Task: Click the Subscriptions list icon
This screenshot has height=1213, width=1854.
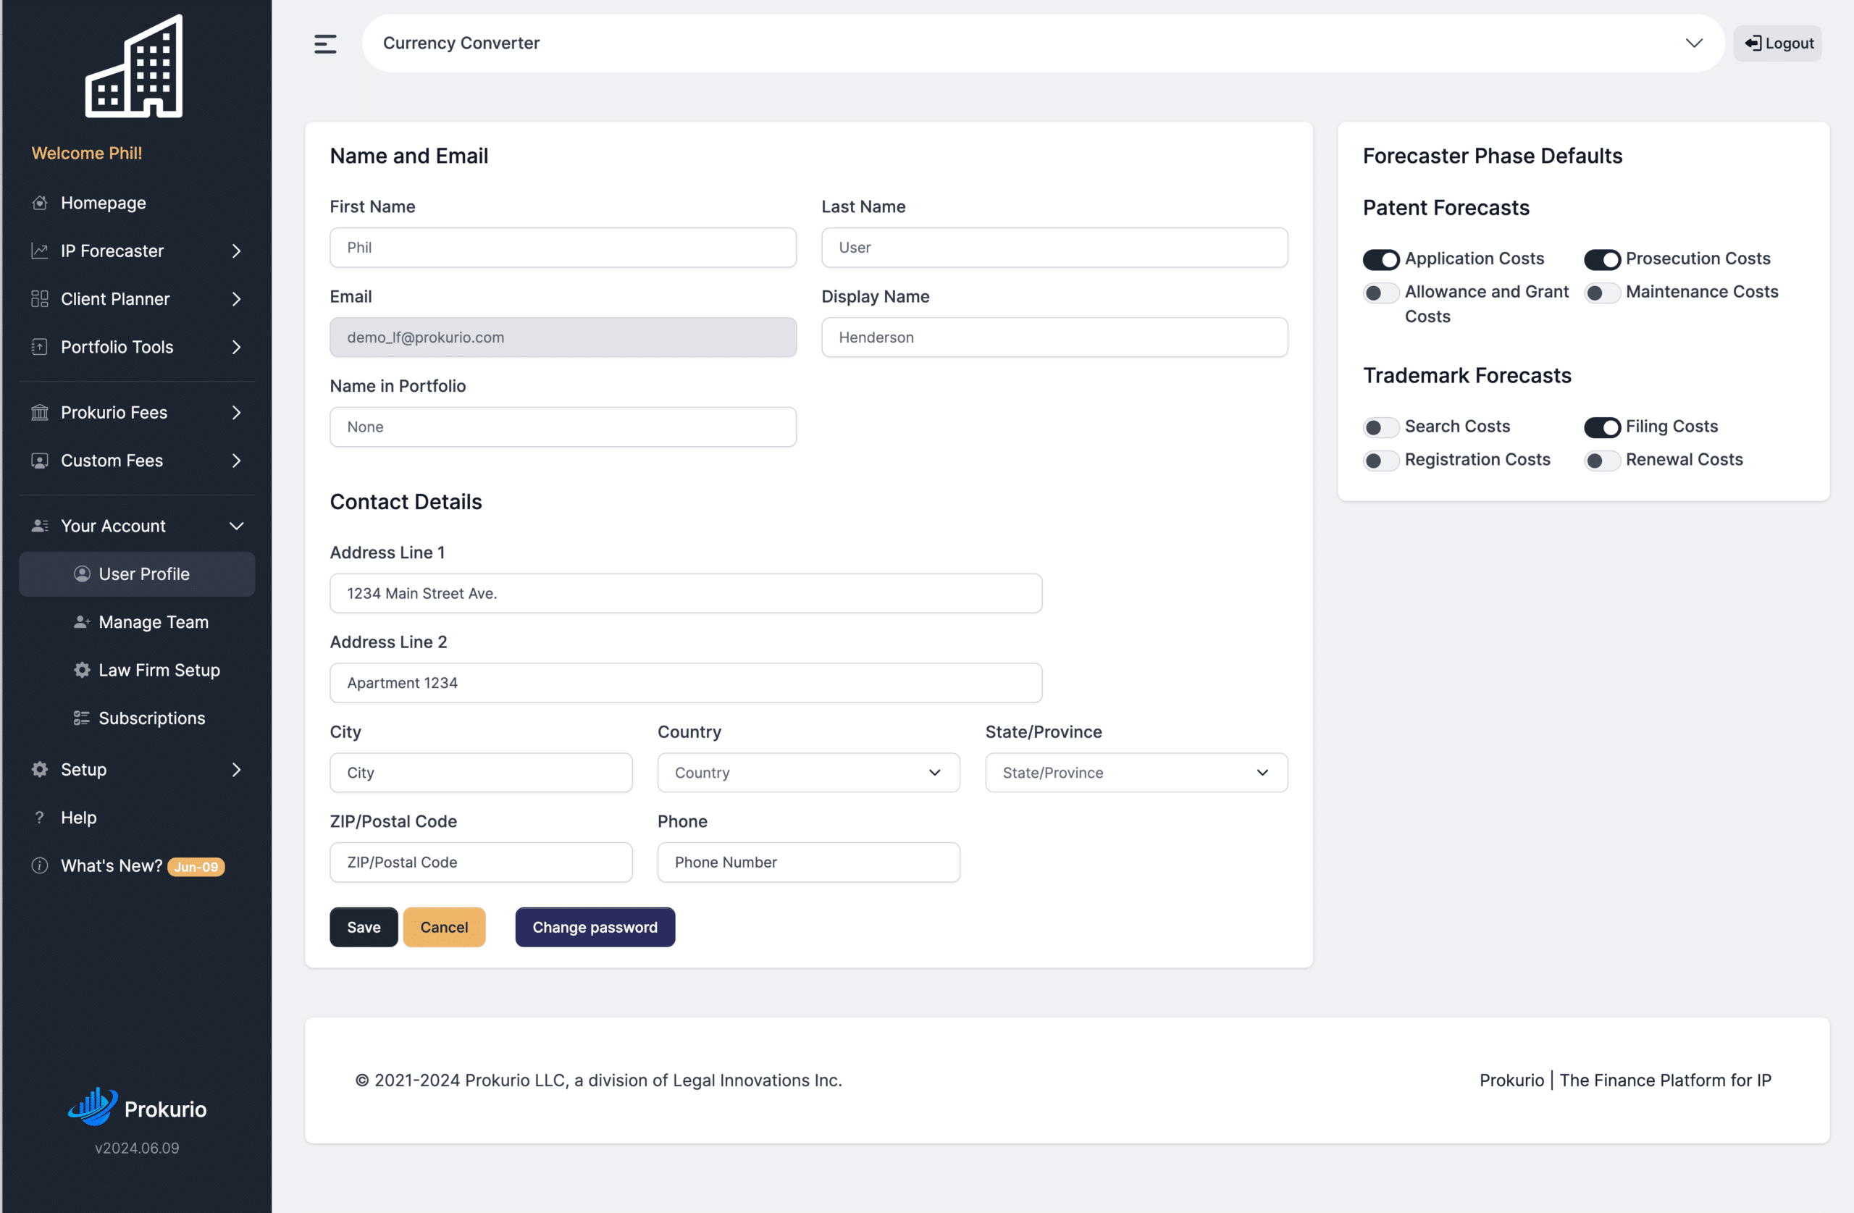Action: (x=82, y=718)
